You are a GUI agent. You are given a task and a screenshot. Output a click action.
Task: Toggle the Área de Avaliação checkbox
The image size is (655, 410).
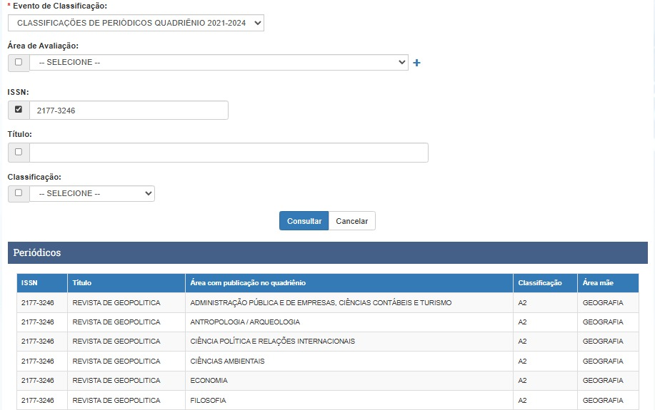(19, 63)
